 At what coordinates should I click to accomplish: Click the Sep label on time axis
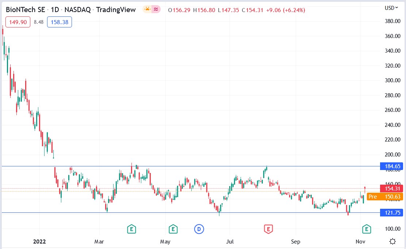(296, 242)
